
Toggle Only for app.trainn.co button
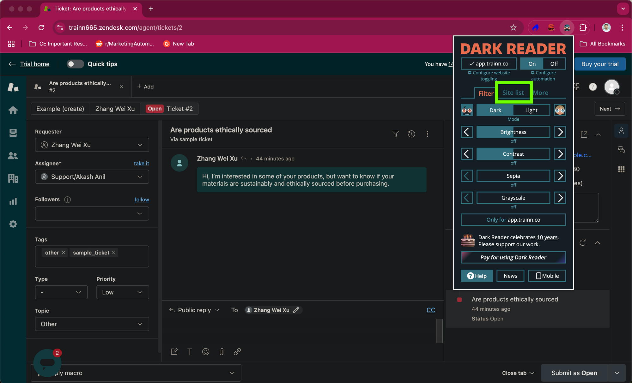click(513, 220)
